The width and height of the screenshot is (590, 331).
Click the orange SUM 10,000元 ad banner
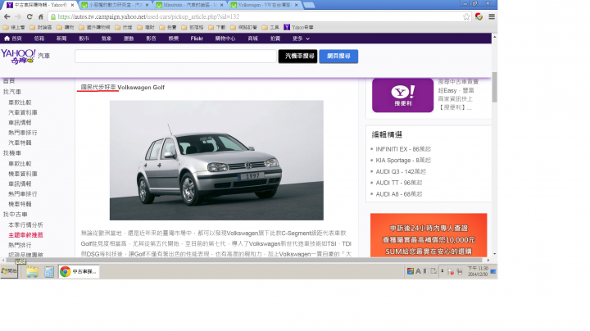coord(429,235)
